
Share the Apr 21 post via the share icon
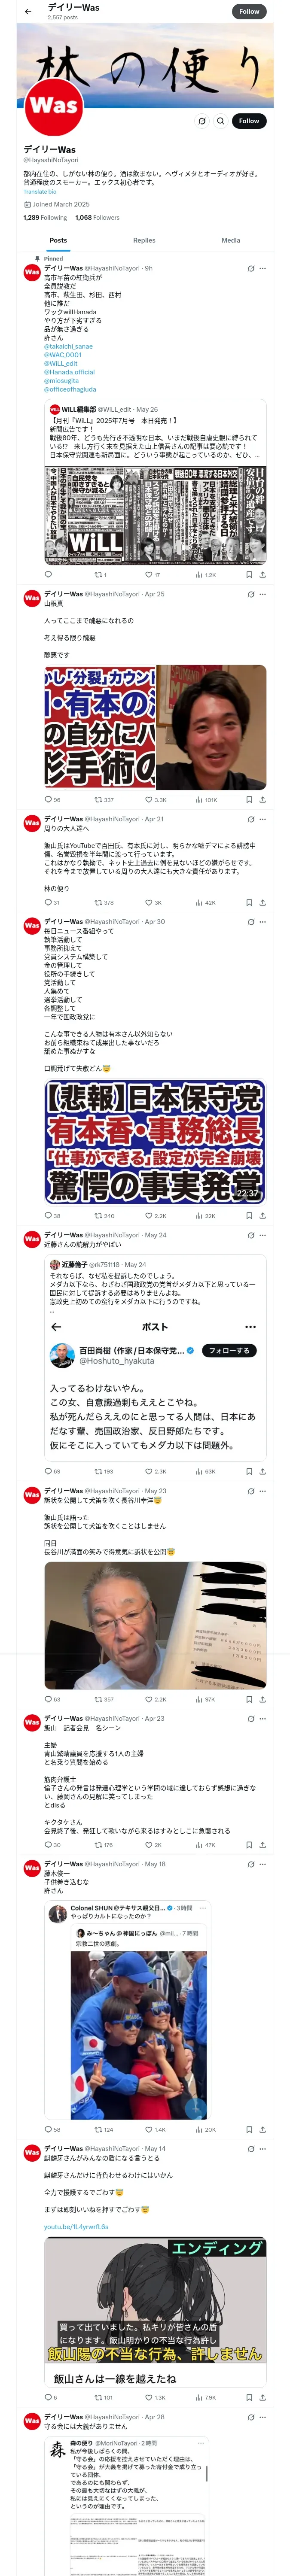coord(263,902)
